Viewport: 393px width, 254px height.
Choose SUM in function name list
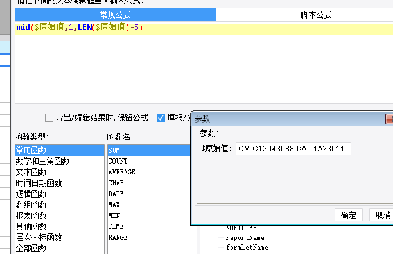pos(149,150)
